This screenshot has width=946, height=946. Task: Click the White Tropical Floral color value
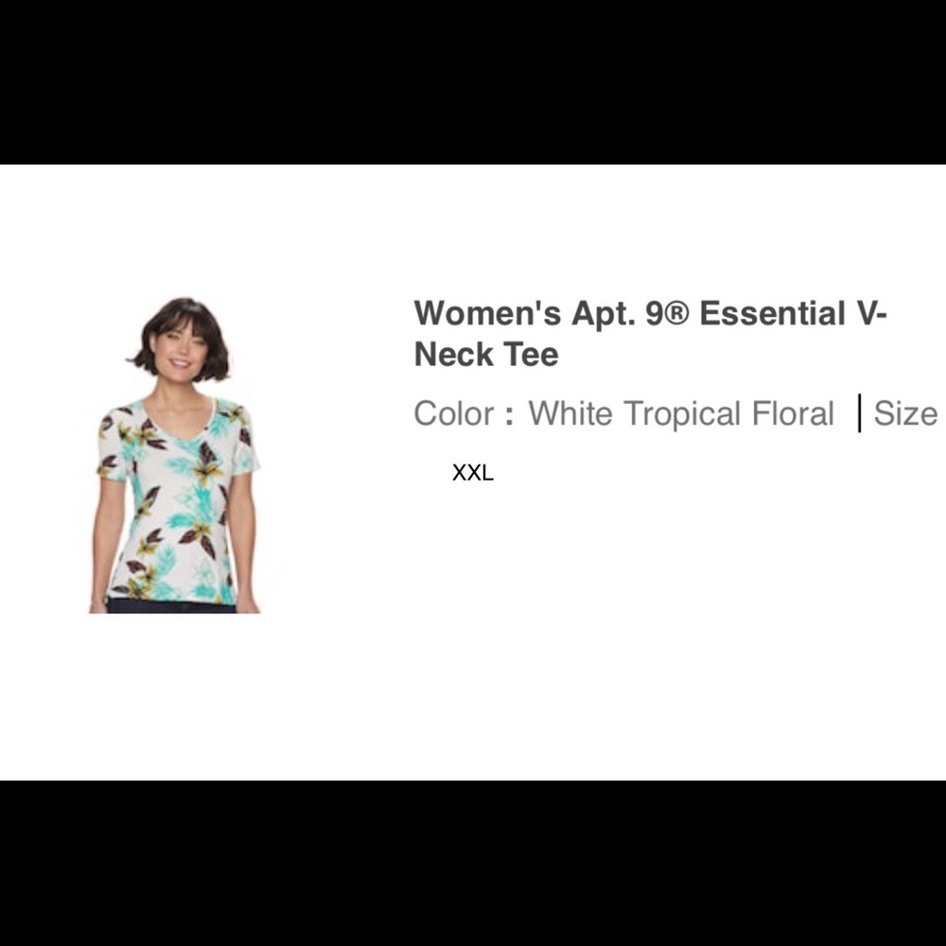pos(681,414)
